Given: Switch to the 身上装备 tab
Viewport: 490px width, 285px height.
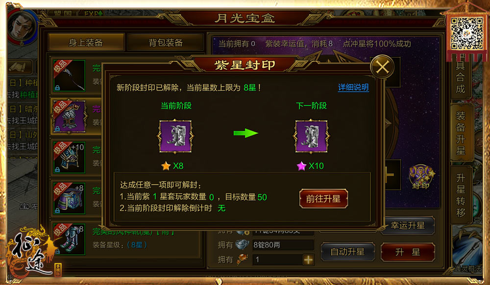Looking at the screenshot, I should click(x=86, y=42).
